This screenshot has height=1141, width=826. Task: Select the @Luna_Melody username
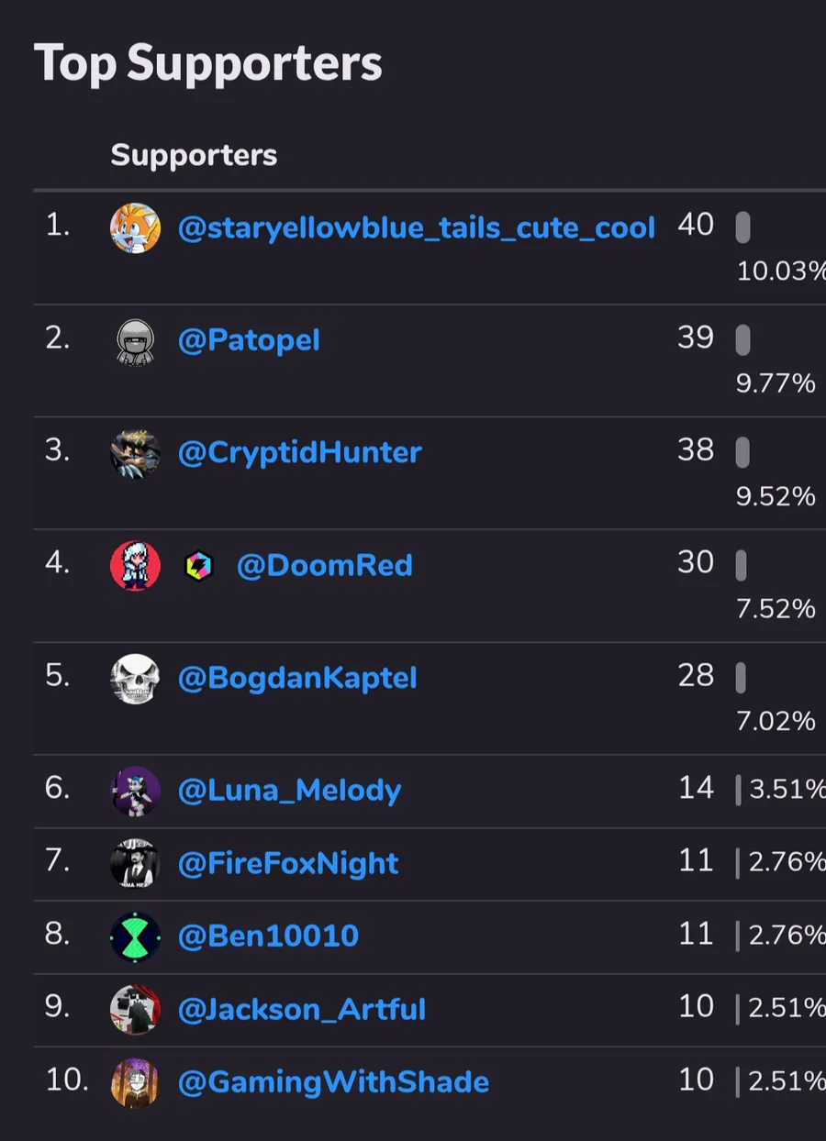tap(289, 791)
